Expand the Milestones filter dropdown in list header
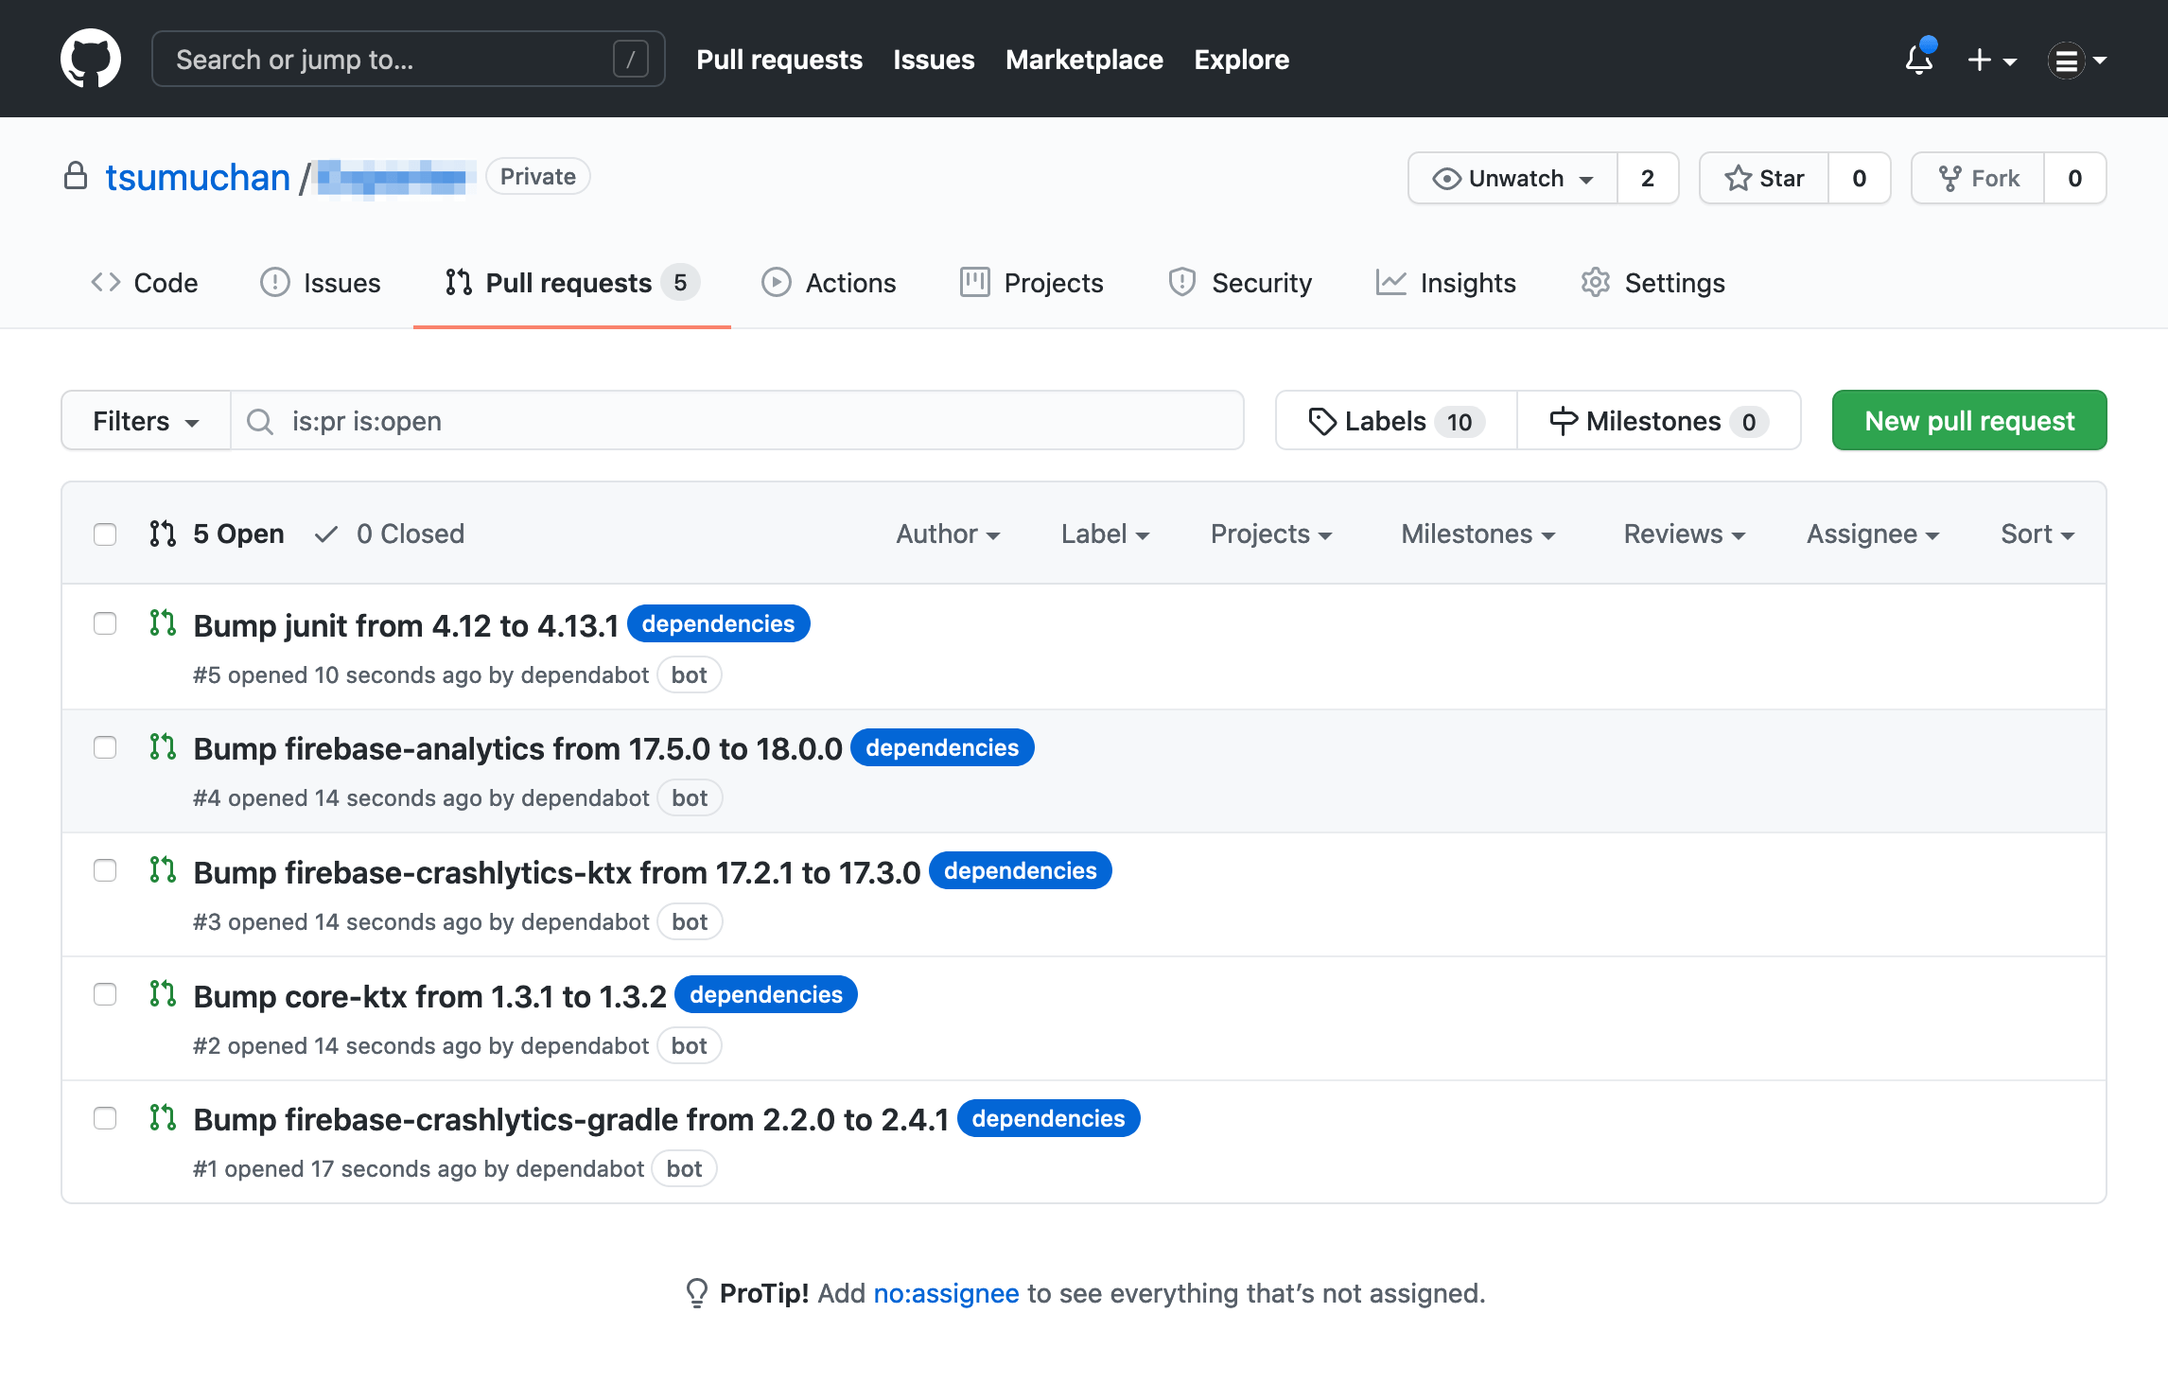This screenshot has width=2168, height=1383. [x=1478, y=534]
